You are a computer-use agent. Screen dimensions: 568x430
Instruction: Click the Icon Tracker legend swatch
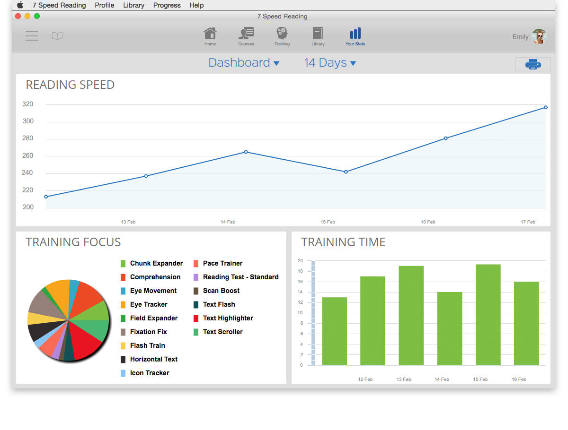tap(123, 373)
